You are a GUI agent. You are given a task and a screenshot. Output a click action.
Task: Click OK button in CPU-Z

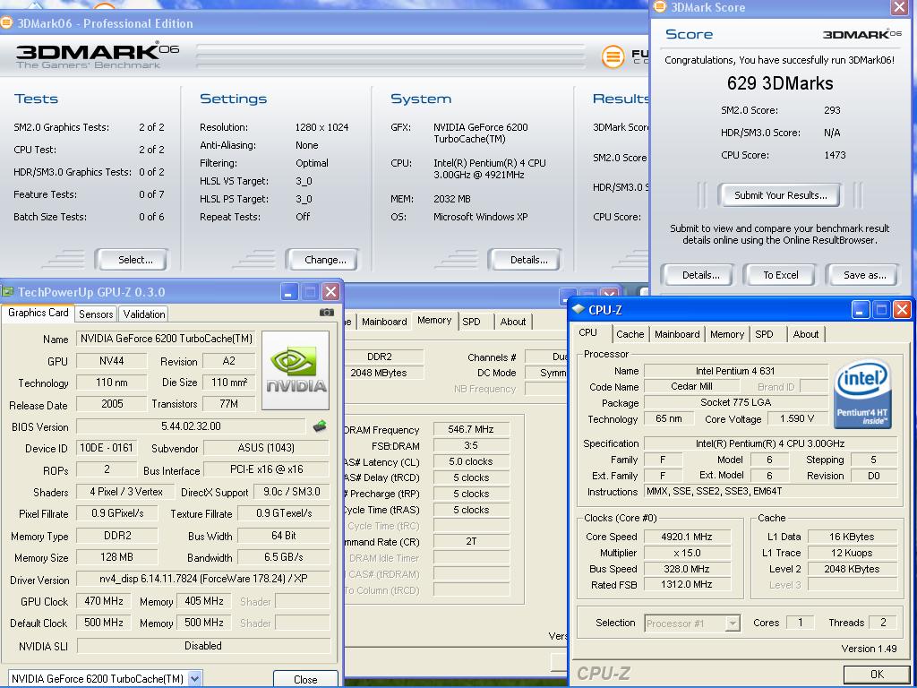[x=877, y=675]
